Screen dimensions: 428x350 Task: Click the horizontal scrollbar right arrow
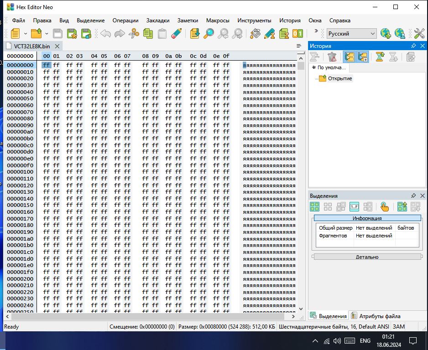293,316
